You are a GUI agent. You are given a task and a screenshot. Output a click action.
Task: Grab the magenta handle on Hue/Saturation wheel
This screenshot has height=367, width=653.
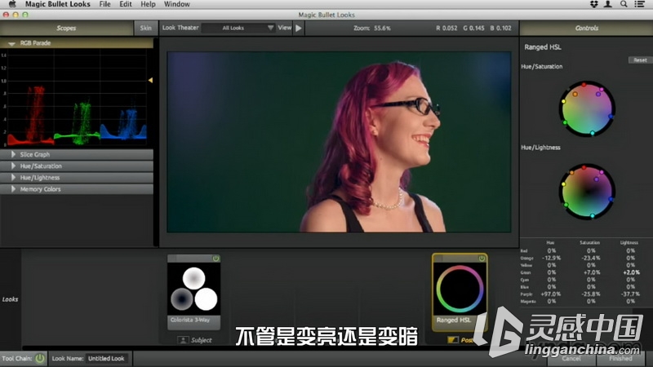point(602,90)
